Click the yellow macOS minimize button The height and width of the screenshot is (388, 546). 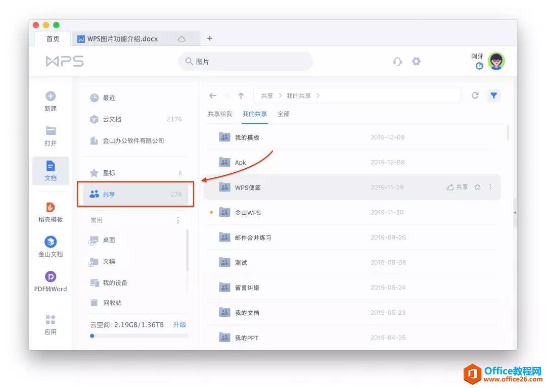[46, 25]
